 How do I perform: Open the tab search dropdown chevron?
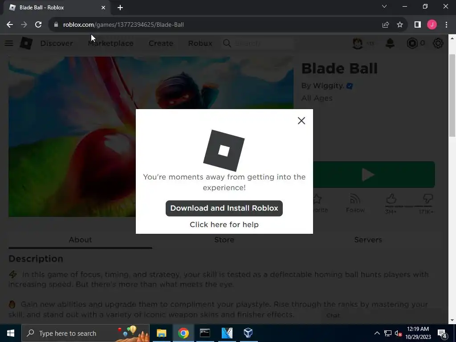point(384,6)
